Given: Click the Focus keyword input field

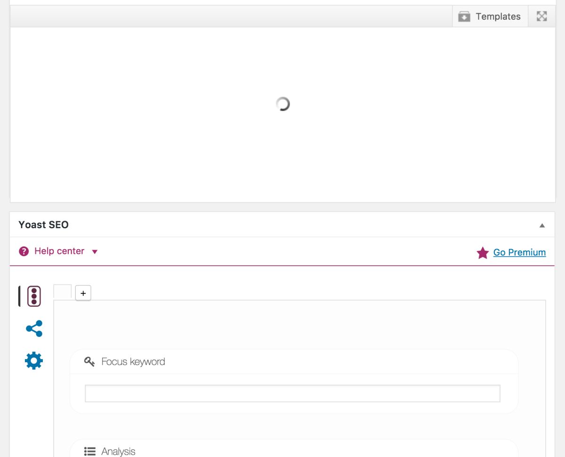Looking at the screenshot, I should click(x=292, y=393).
